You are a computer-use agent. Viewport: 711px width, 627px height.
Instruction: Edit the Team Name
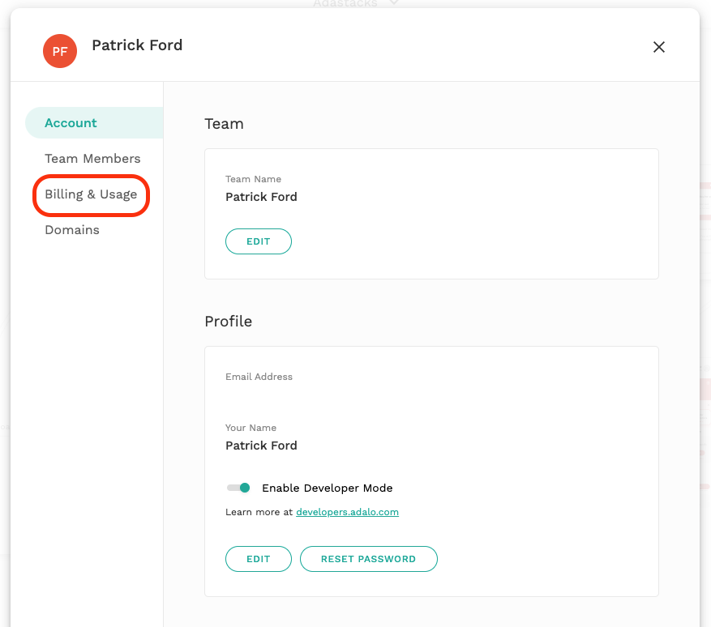click(x=258, y=241)
